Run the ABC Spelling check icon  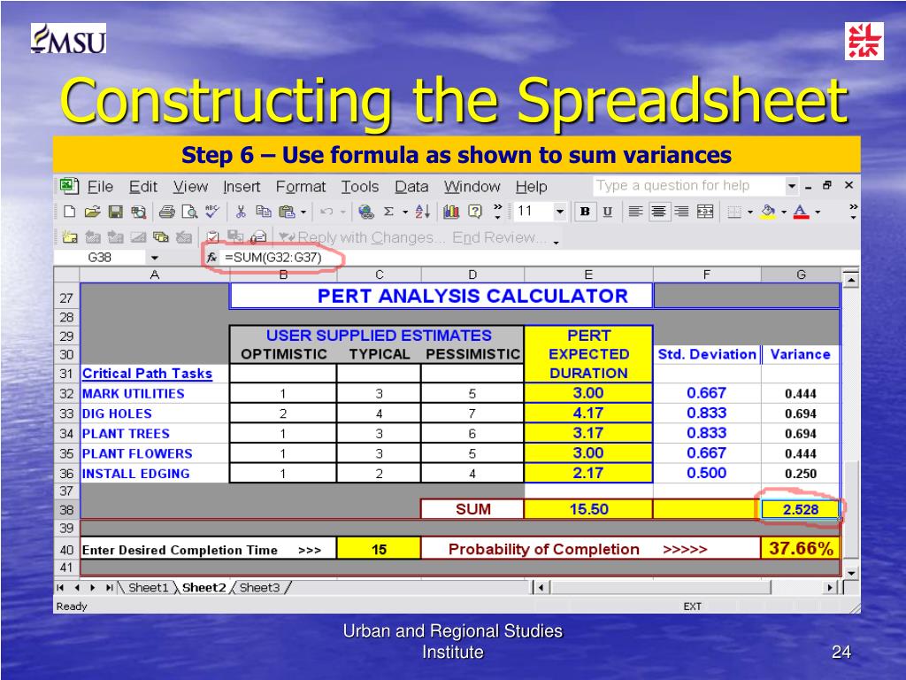pyautogui.click(x=212, y=212)
